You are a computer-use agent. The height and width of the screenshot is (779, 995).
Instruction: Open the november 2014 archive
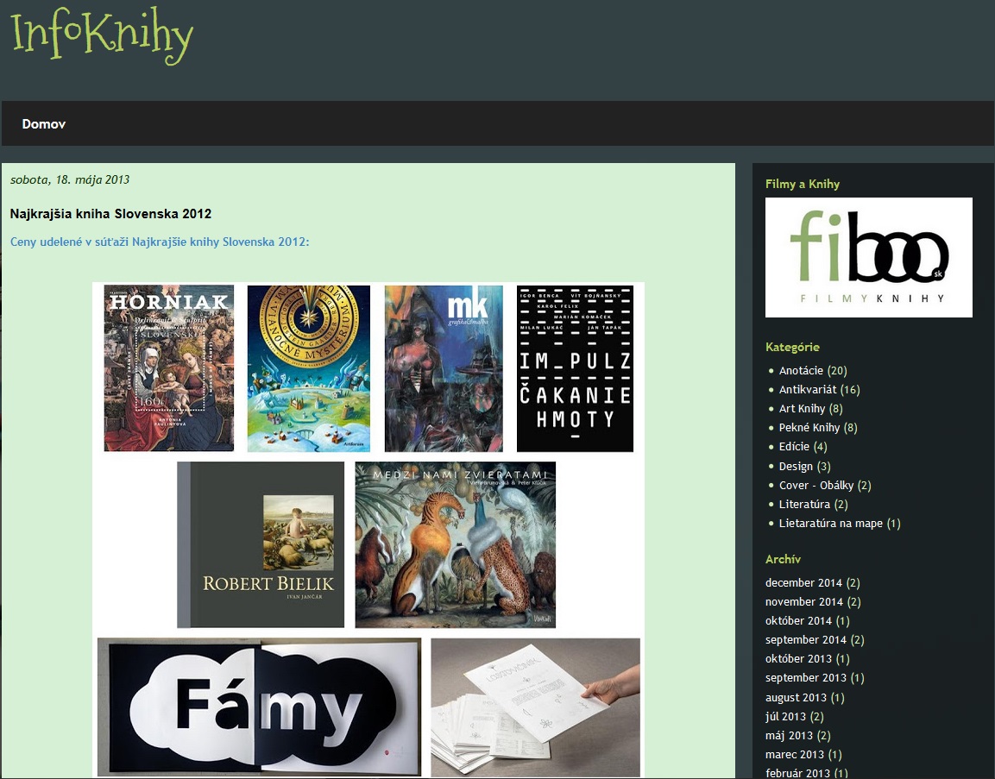804,601
